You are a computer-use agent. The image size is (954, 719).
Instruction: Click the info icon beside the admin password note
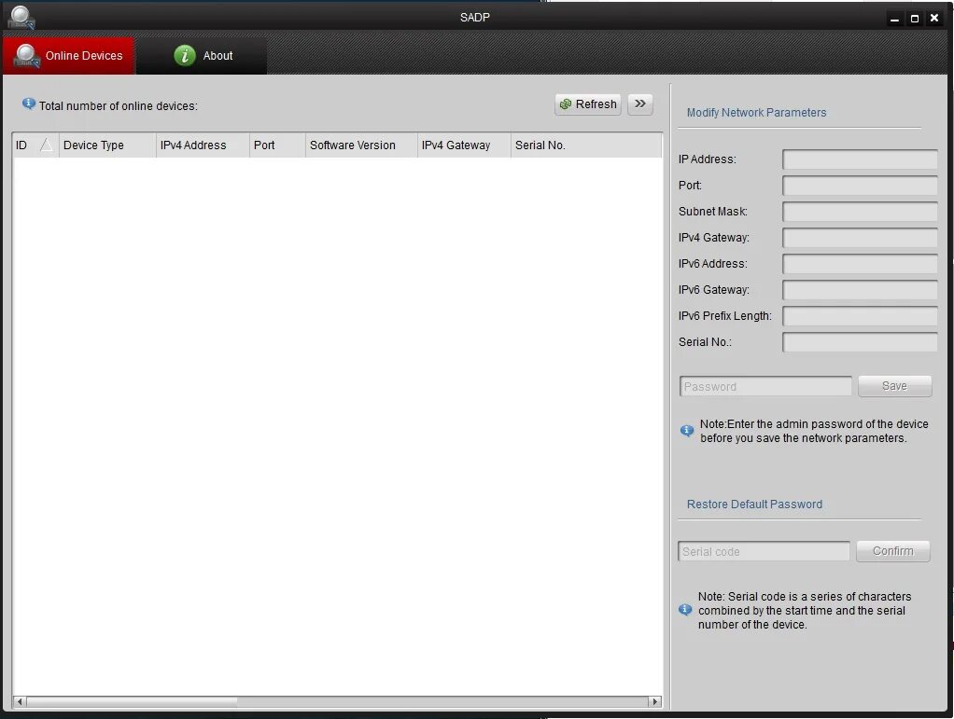click(x=686, y=431)
